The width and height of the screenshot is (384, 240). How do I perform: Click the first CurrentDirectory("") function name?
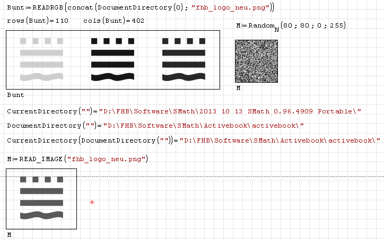click(x=41, y=111)
